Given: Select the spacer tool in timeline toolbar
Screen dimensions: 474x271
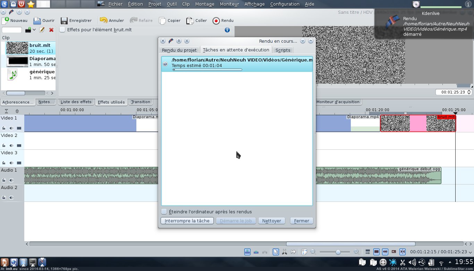Looking at the screenshot, I should [x=293, y=252].
